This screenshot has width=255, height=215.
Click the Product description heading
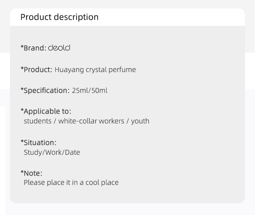(59, 17)
